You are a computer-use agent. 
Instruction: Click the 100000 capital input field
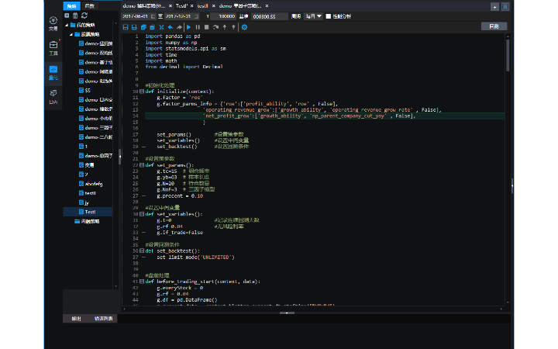coord(223,16)
